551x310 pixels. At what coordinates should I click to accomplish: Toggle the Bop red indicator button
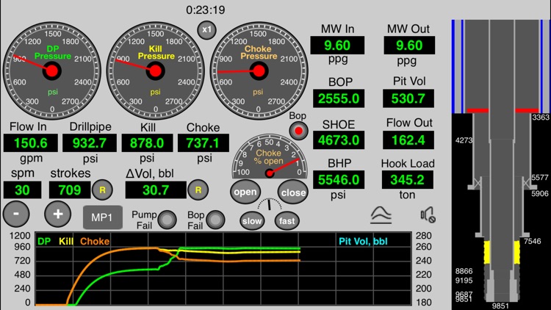298,131
